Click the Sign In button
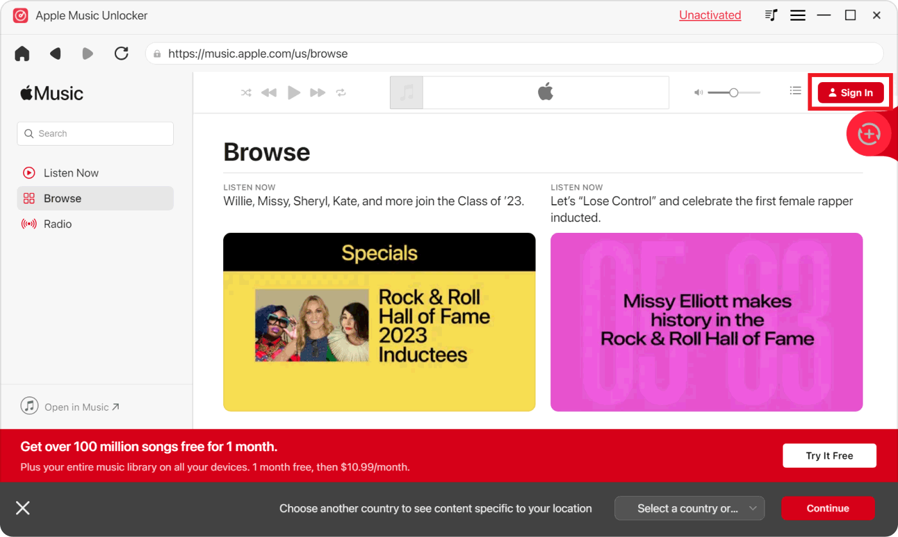This screenshot has height=537, width=898. coord(851,92)
